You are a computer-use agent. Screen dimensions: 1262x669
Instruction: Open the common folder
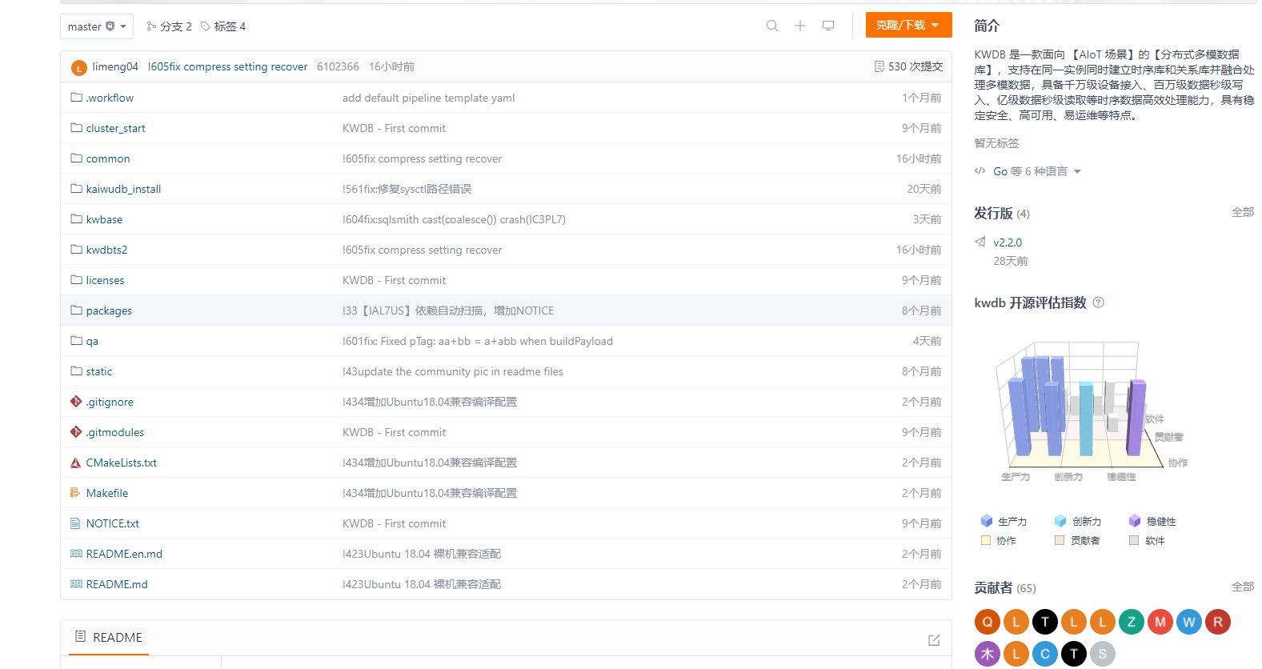click(x=108, y=158)
